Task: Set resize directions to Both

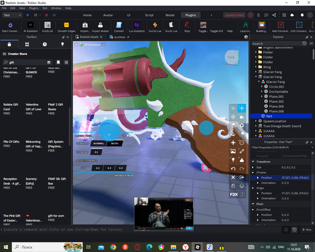Action: 115,144
